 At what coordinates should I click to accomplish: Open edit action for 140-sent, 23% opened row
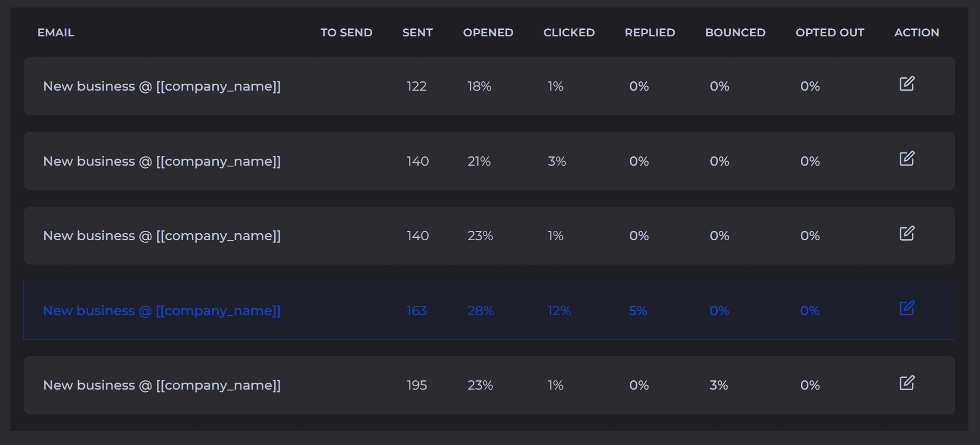[907, 233]
